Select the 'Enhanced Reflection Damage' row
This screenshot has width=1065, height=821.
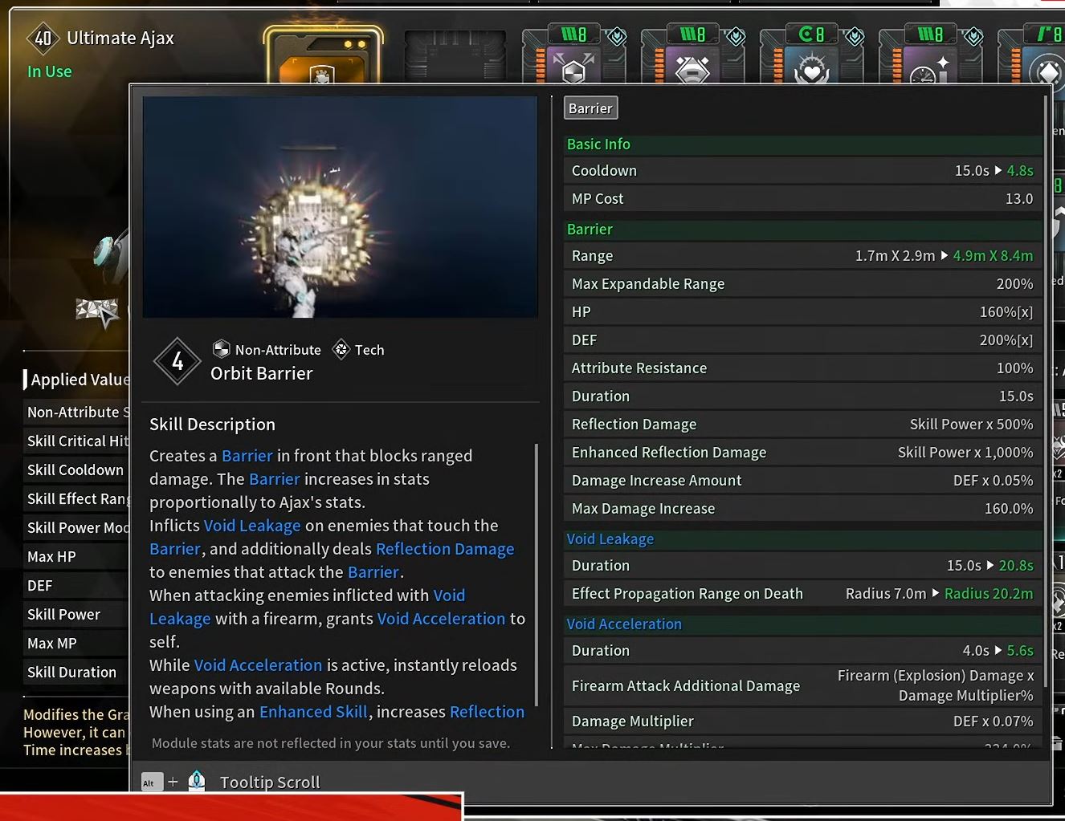point(802,453)
